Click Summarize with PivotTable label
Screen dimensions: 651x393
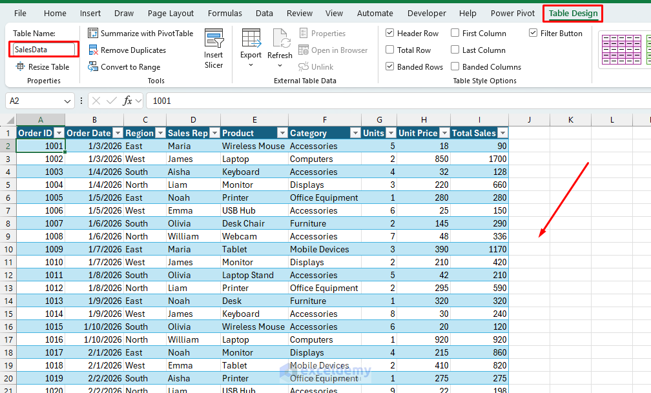tap(147, 33)
